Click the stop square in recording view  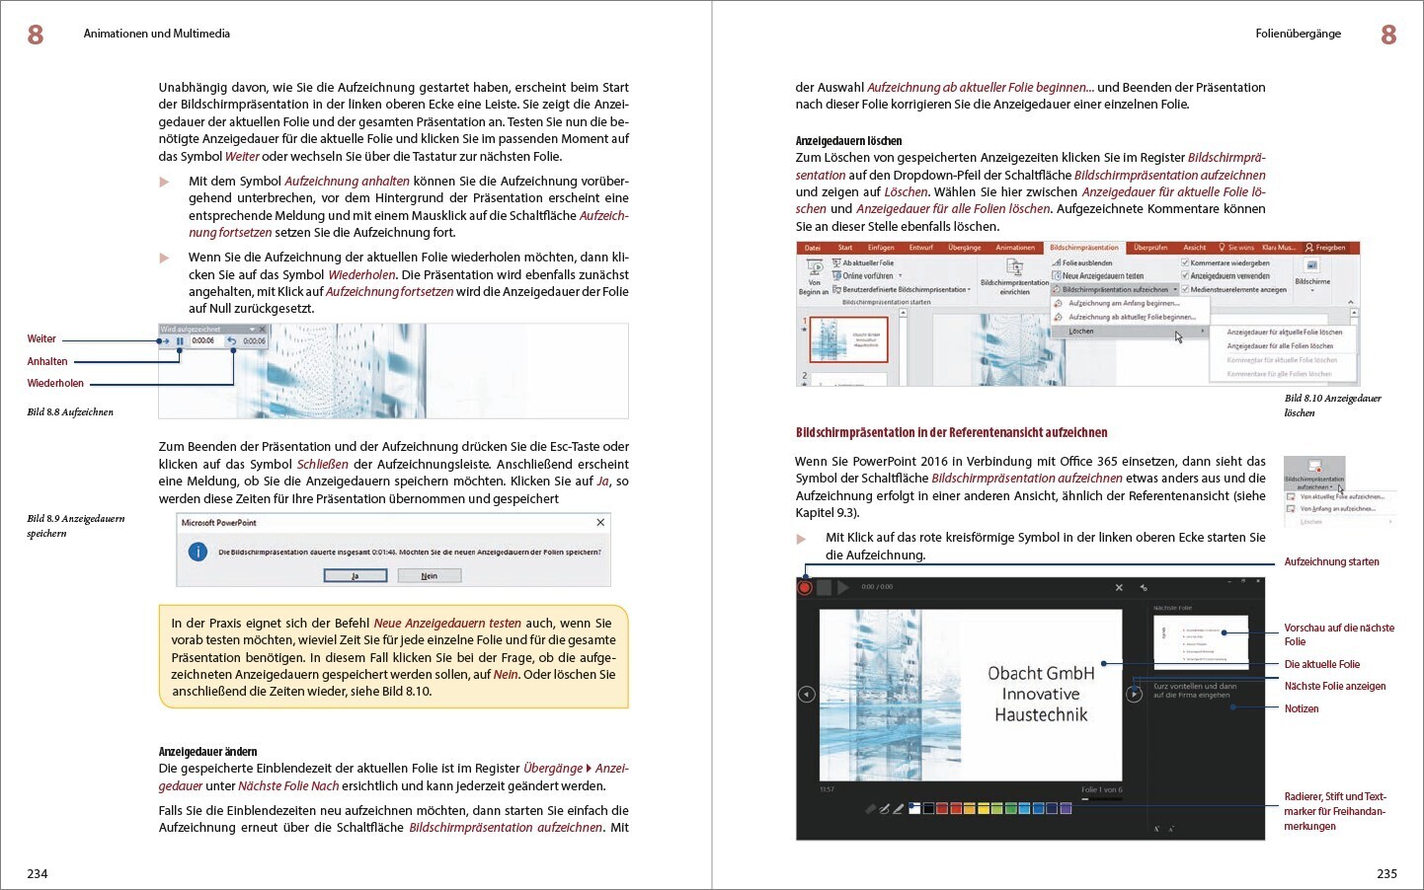824,587
